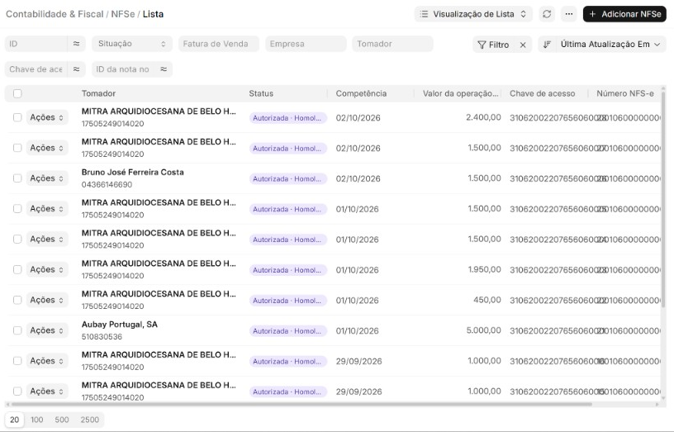Click the approximate-match icon in Chave de acesso filter
The image size is (674, 432).
(x=76, y=69)
